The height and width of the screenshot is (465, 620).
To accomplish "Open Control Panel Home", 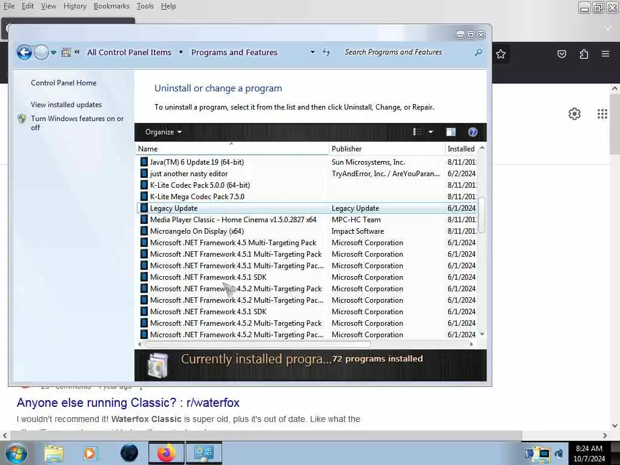I will click(64, 82).
